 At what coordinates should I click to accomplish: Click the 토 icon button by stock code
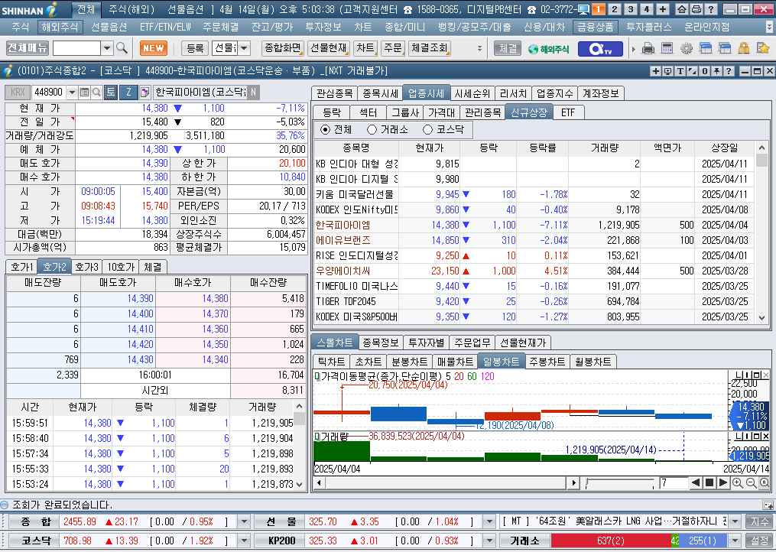click(x=111, y=92)
